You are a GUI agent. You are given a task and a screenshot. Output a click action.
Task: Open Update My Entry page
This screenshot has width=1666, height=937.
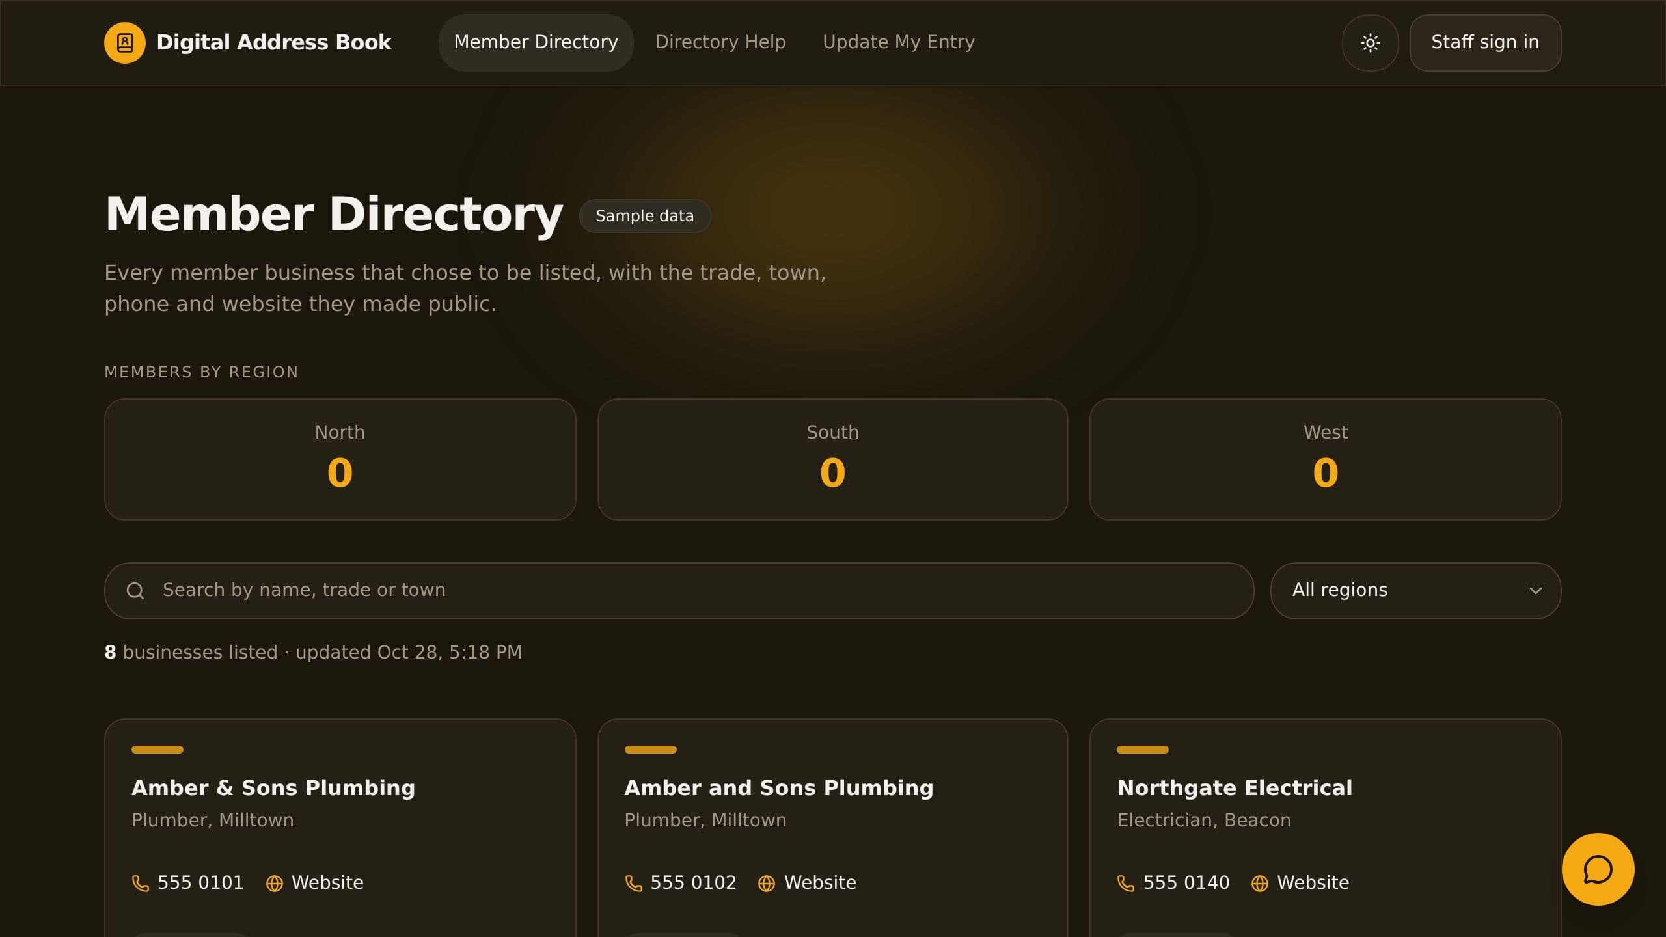pyautogui.click(x=899, y=42)
